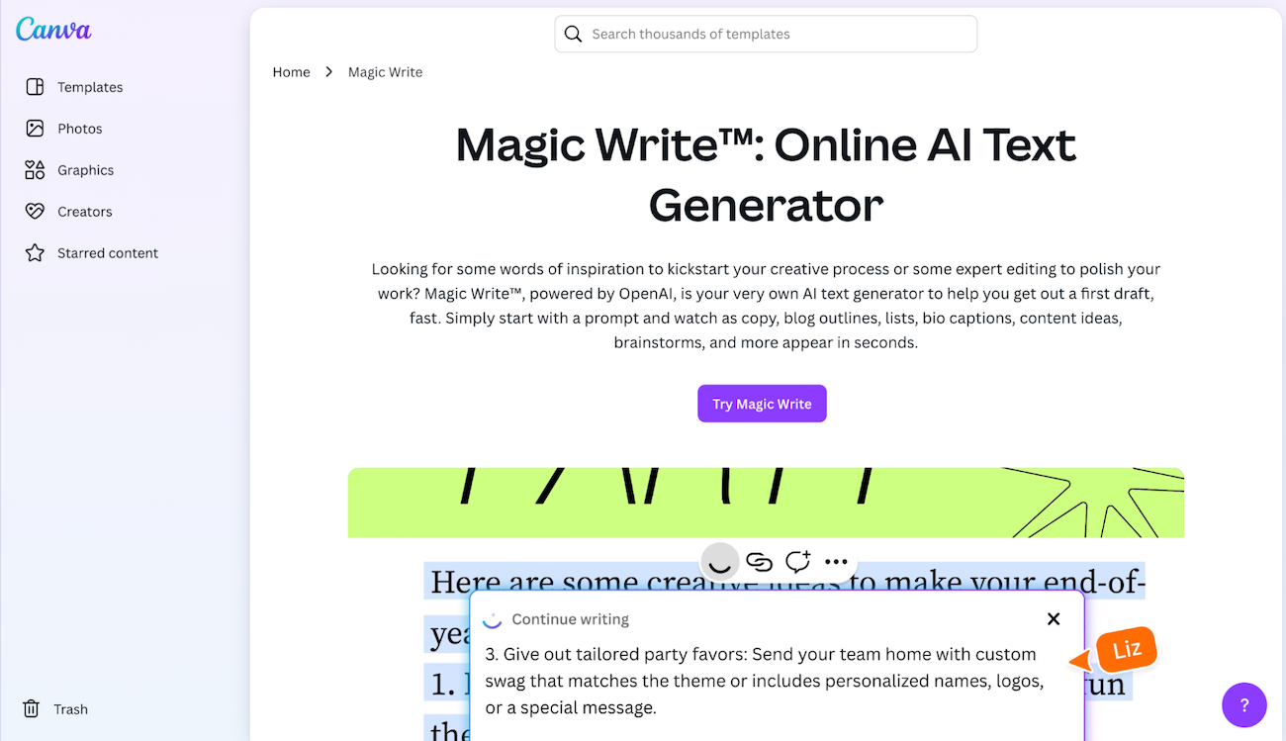Image resolution: width=1286 pixels, height=741 pixels.
Task: Click the Trash bin icon
Action: coord(32,708)
